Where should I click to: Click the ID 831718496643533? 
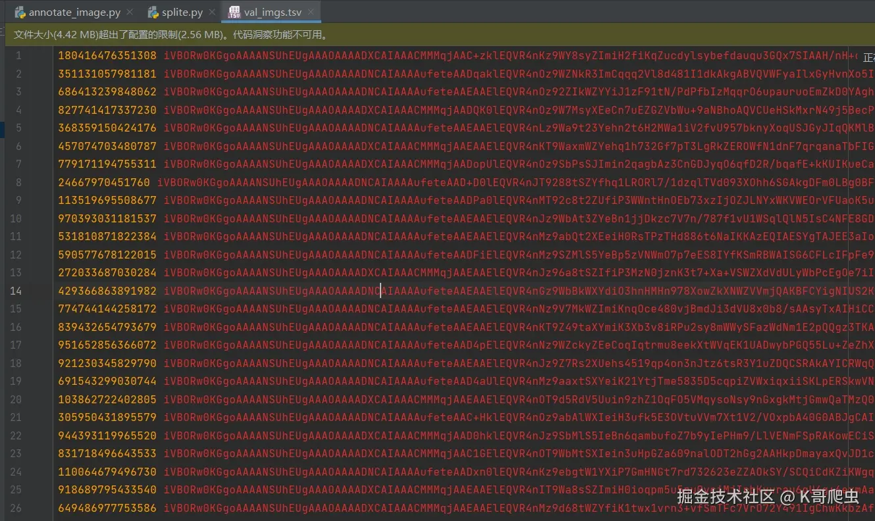(x=107, y=453)
